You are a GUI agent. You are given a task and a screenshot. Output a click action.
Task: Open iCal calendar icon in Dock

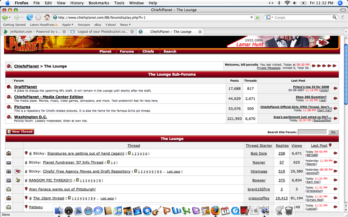(x=225, y=210)
